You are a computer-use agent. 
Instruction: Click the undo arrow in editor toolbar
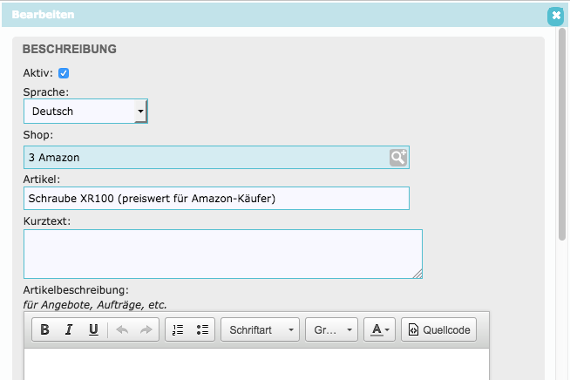[x=123, y=329]
